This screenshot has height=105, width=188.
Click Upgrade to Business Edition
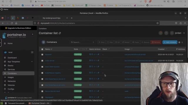tap(18, 28)
